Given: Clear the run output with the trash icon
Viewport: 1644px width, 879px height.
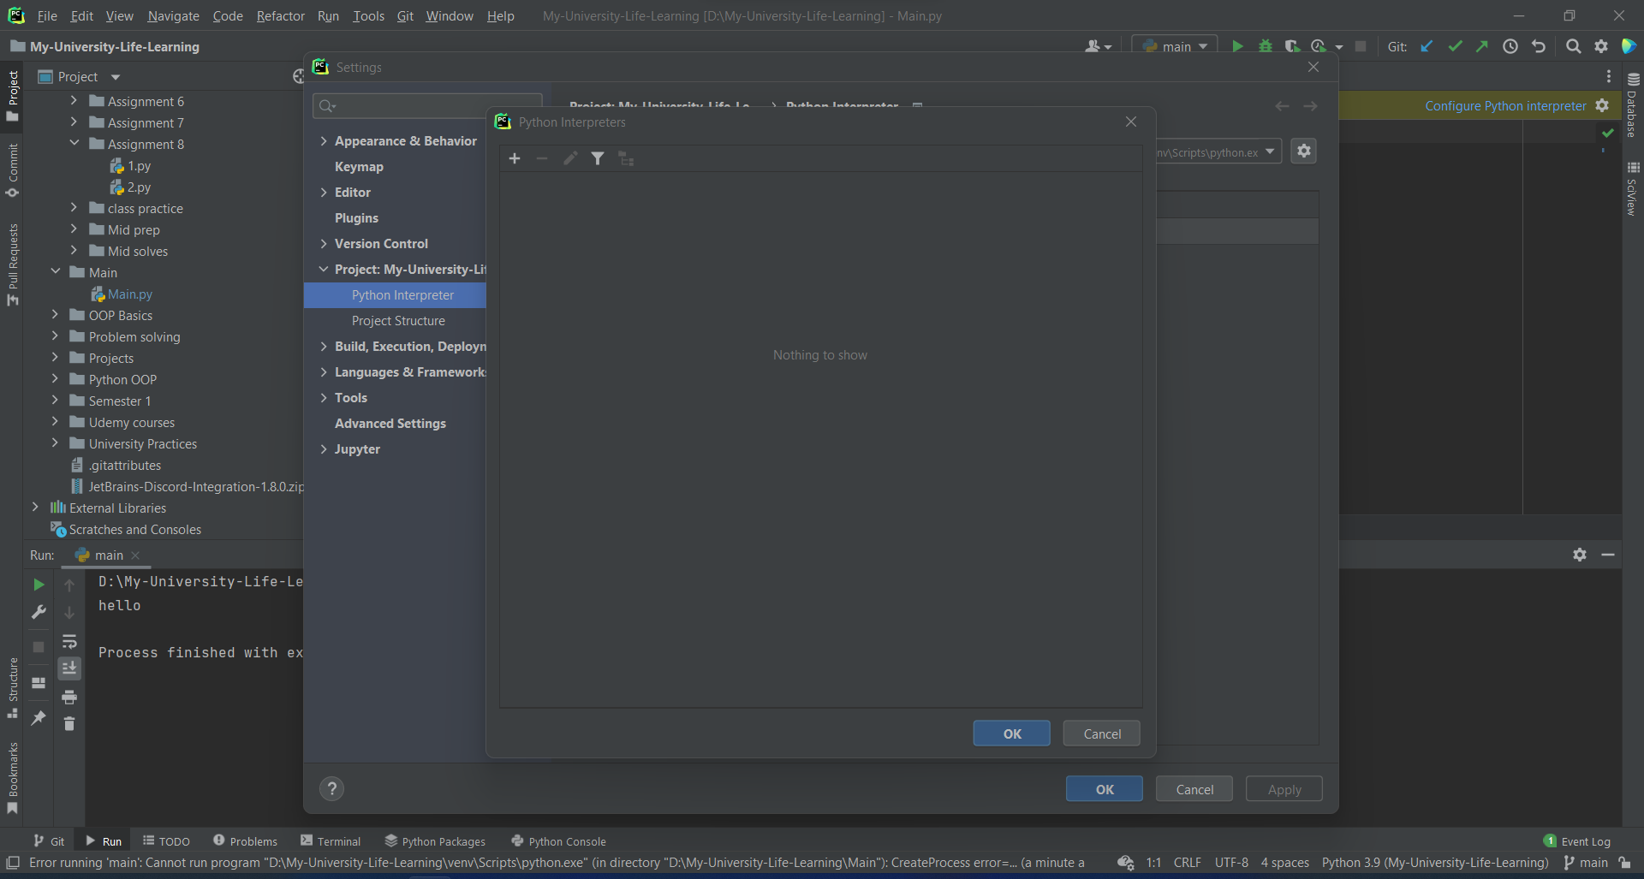Looking at the screenshot, I should tap(69, 723).
